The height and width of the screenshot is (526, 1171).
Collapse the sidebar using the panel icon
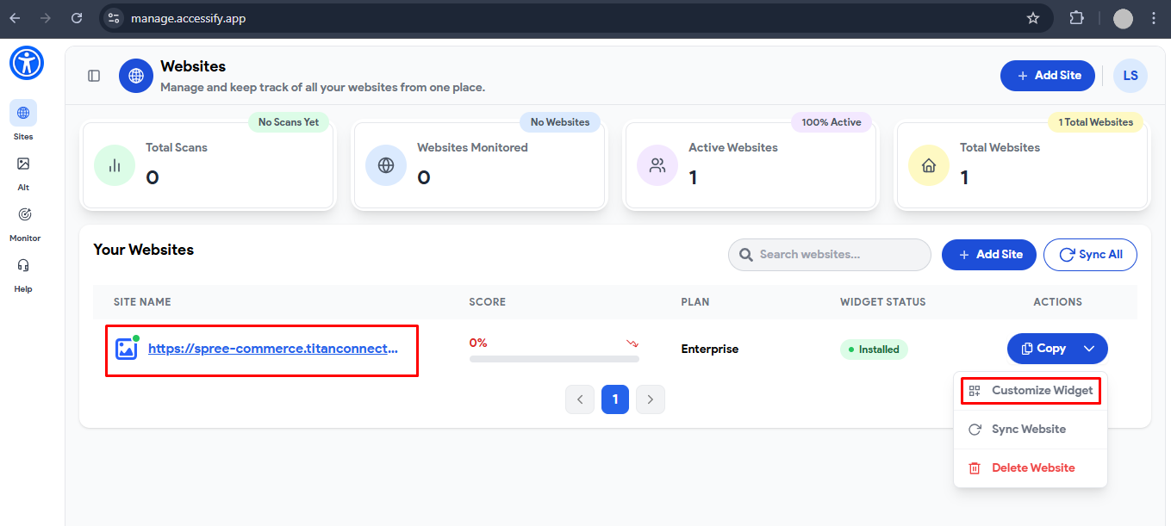[93, 75]
